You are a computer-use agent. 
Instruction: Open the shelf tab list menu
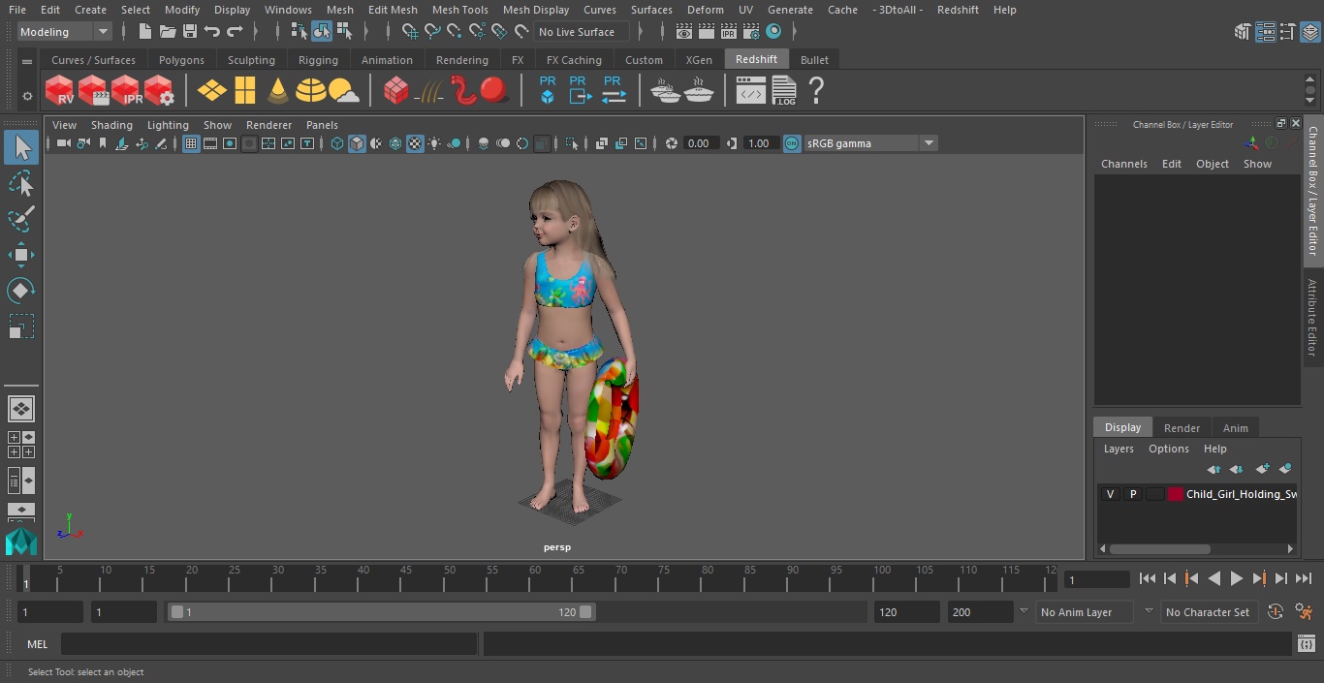(x=27, y=60)
